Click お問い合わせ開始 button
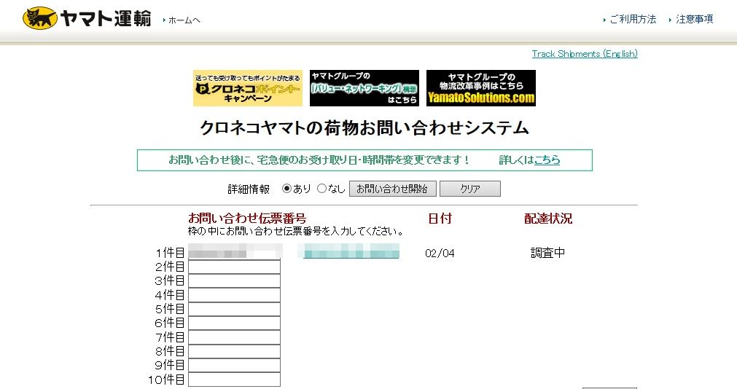737x389 pixels. tap(392, 189)
